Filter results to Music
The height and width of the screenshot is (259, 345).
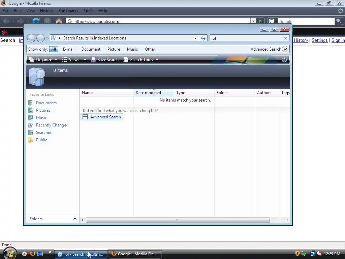(132, 49)
